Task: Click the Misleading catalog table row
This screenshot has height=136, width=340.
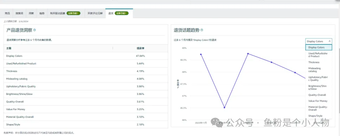Action: click(86, 79)
